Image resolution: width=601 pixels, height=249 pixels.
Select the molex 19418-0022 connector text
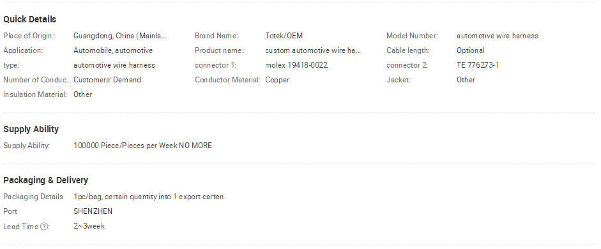point(296,65)
